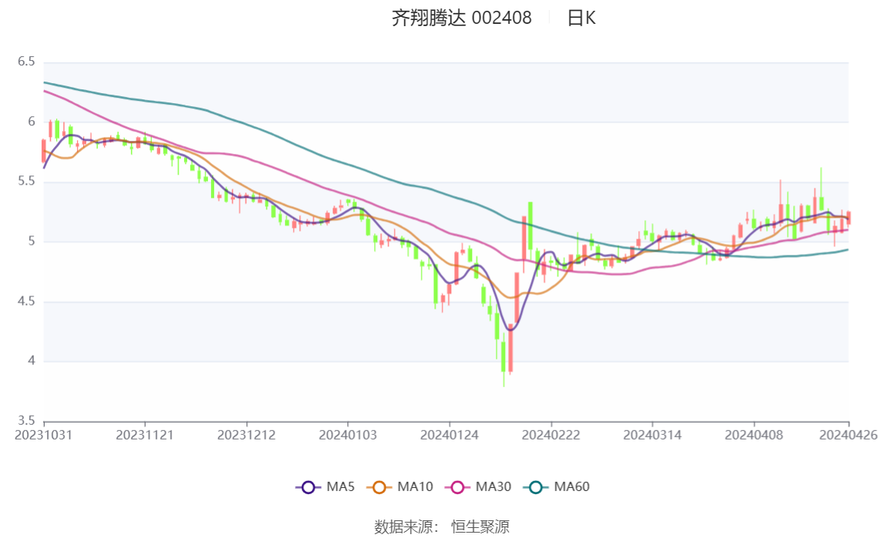Image resolution: width=884 pixels, height=538 pixels.
Task: Hide the MA10 moving average label
Action: click(x=415, y=486)
